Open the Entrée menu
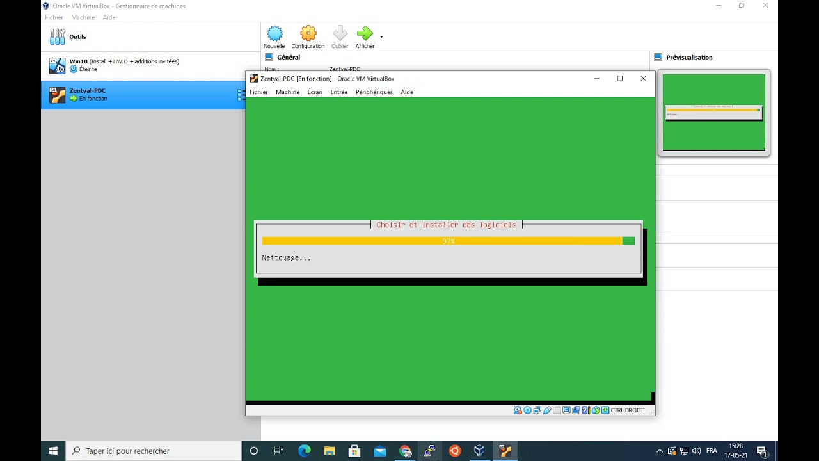The height and width of the screenshot is (461, 819). (x=339, y=92)
